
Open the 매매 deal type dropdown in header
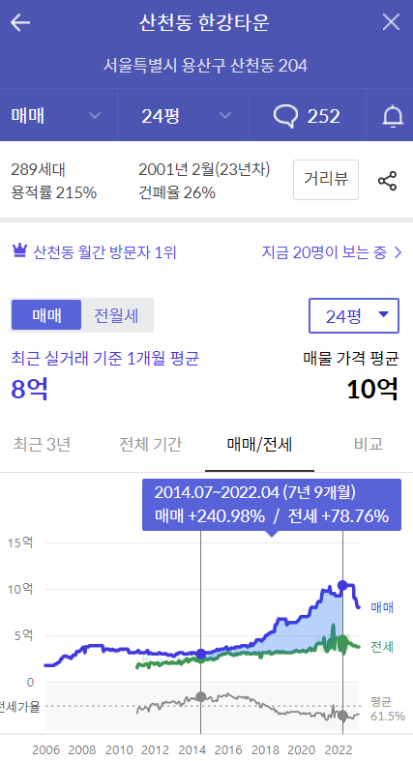click(x=58, y=115)
